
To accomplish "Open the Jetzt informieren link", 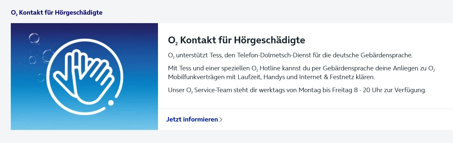I will click(x=192, y=119).
